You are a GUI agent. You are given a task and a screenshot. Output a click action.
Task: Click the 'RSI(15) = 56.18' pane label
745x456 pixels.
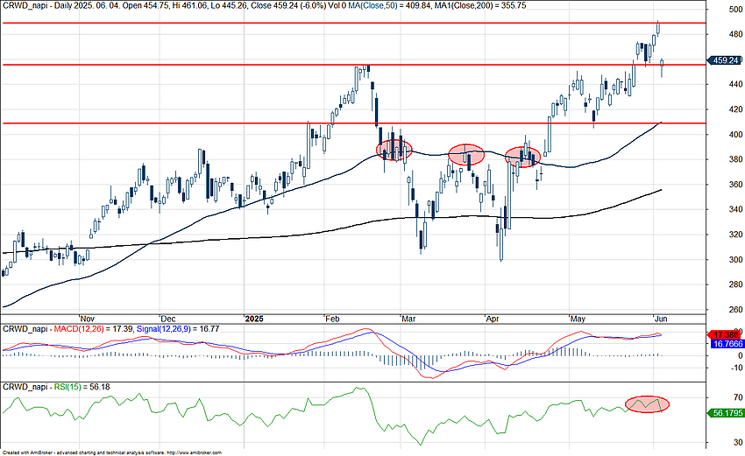[82, 387]
